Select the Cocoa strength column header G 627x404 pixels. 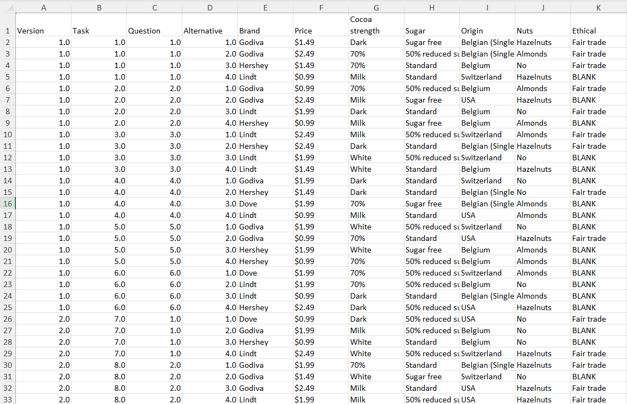click(376, 7)
